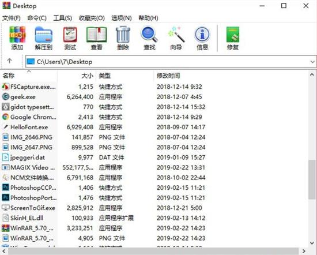Viewport: 317px width, 255px height.
Task: Sort by the 名称 column header
Action: (29, 76)
